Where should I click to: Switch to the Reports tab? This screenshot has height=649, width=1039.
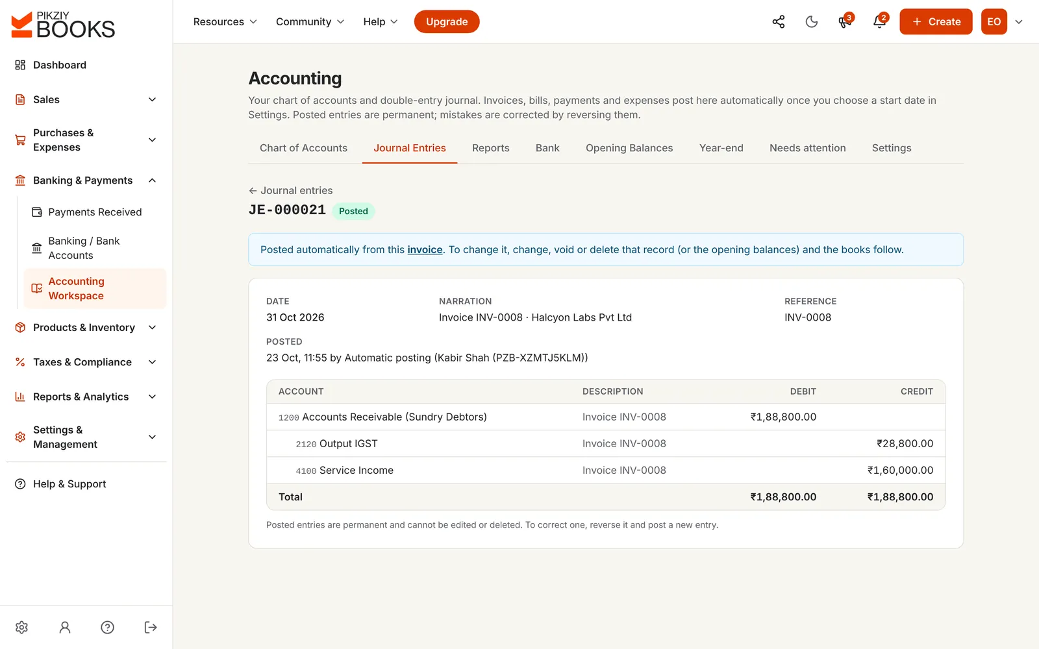pyautogui.click(x=491, y=148)
